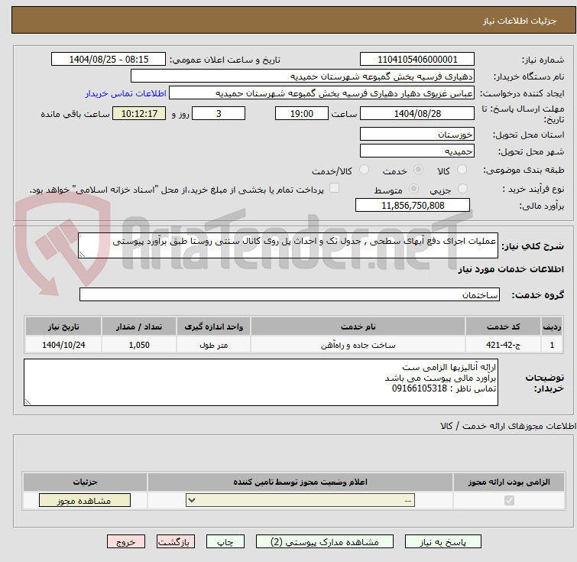Open اطلاعات تماس خریدار link
The height and width of the screenshot is (562, 577).
pos(126,93)
